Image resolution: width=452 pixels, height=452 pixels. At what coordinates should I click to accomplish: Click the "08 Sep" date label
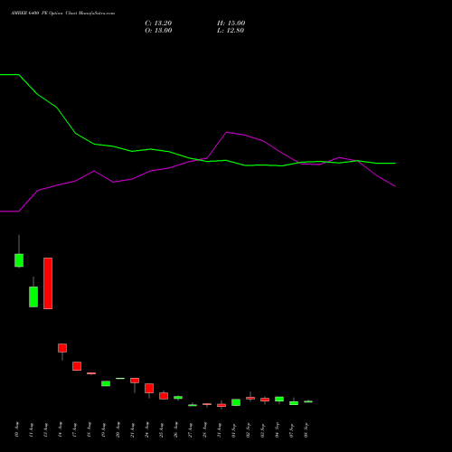pos(306,429)
